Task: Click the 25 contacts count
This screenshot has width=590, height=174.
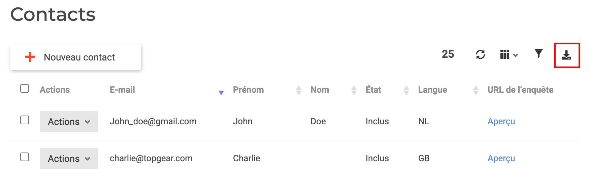Action: (x=448, y=54)
